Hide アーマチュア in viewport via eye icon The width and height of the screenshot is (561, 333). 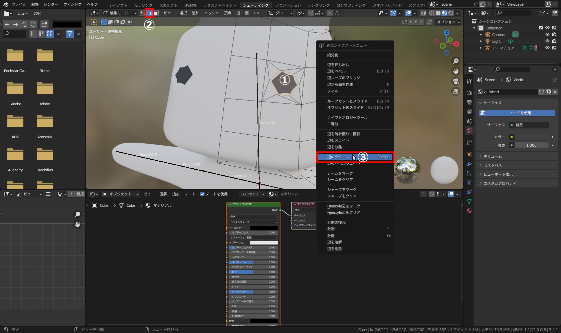547,48
